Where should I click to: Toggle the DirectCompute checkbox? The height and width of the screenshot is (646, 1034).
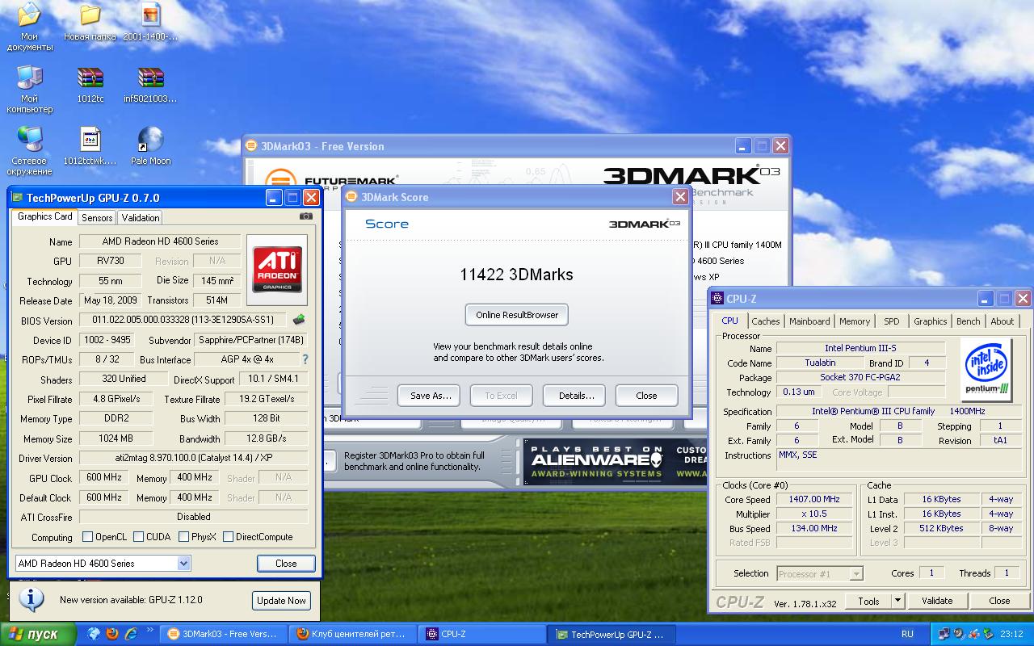click(x=228, y=537)
